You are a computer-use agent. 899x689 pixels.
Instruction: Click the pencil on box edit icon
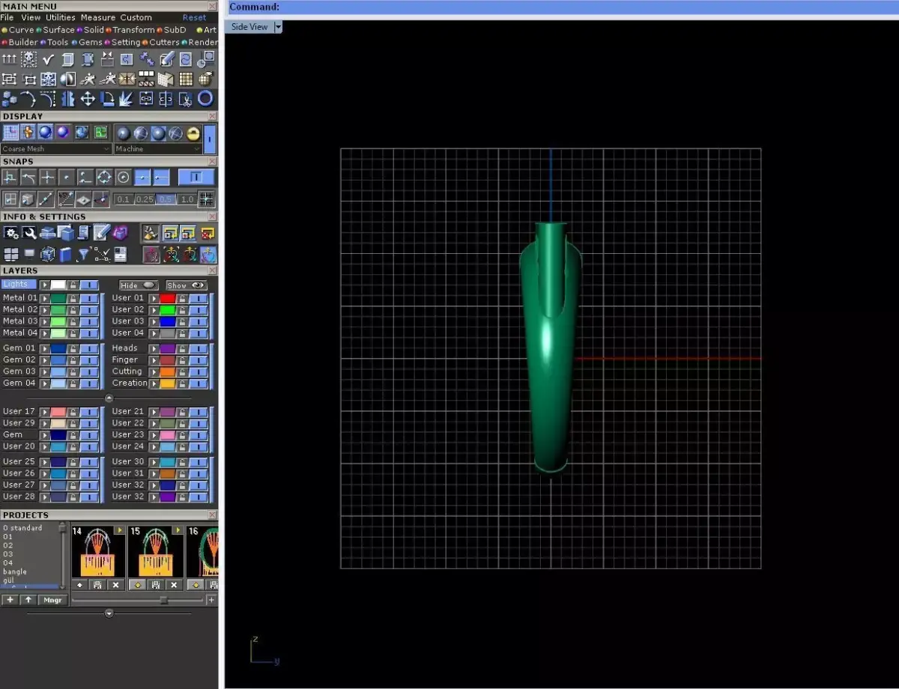pos(166,59)
